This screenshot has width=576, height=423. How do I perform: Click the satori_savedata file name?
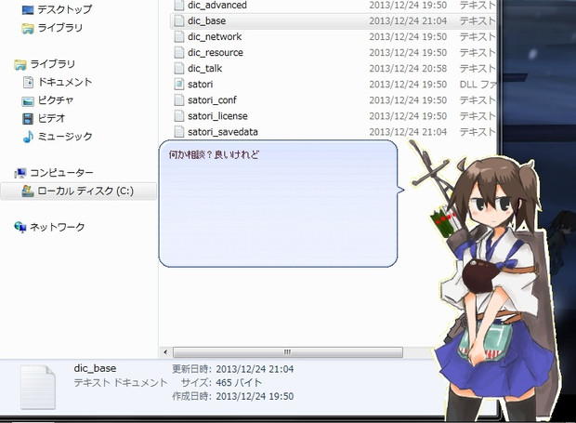pos(223,132)
